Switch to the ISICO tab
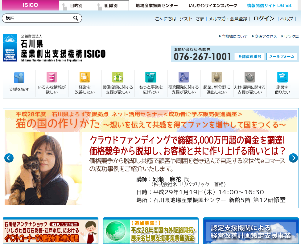Viewport: 301px width, 246px height. [x=30, y=5]
